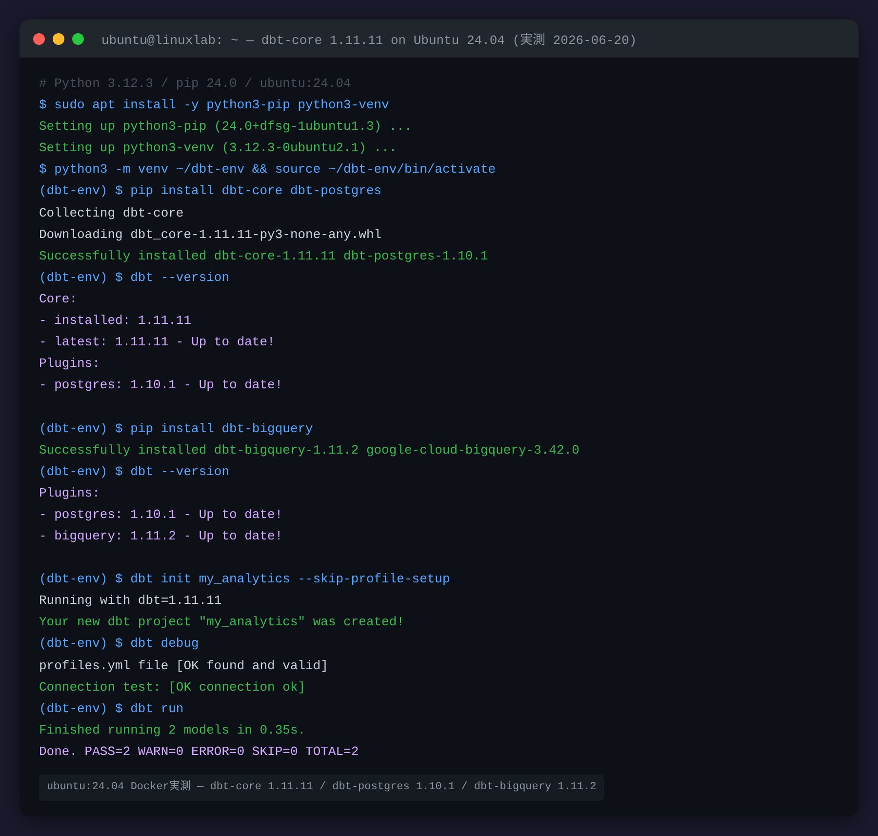Click the 'pip install dbt-core dbt-postgres' command
Viewport: 878px width, 836px height.
pyautogui.click(x=210, y=190)
